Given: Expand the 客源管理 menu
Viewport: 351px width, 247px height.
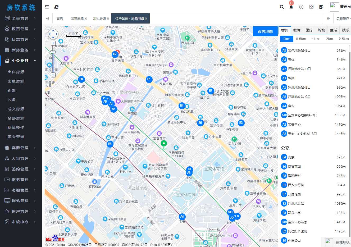Looking at the screenshot, I should (21, 148).
